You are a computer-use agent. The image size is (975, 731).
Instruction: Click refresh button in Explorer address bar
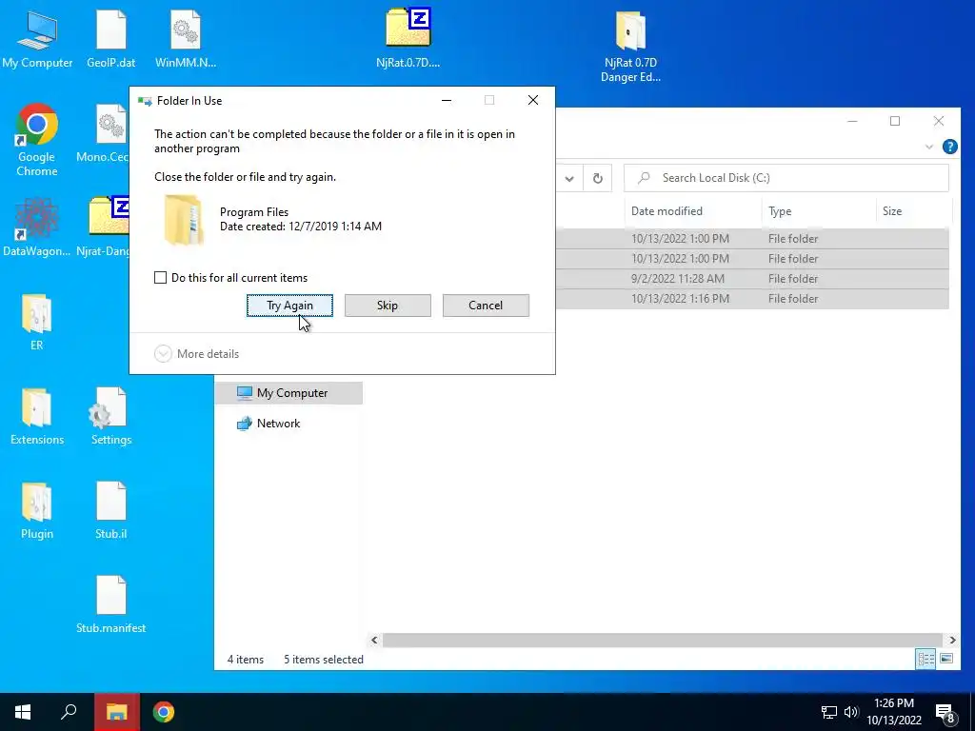click(598, 178)
